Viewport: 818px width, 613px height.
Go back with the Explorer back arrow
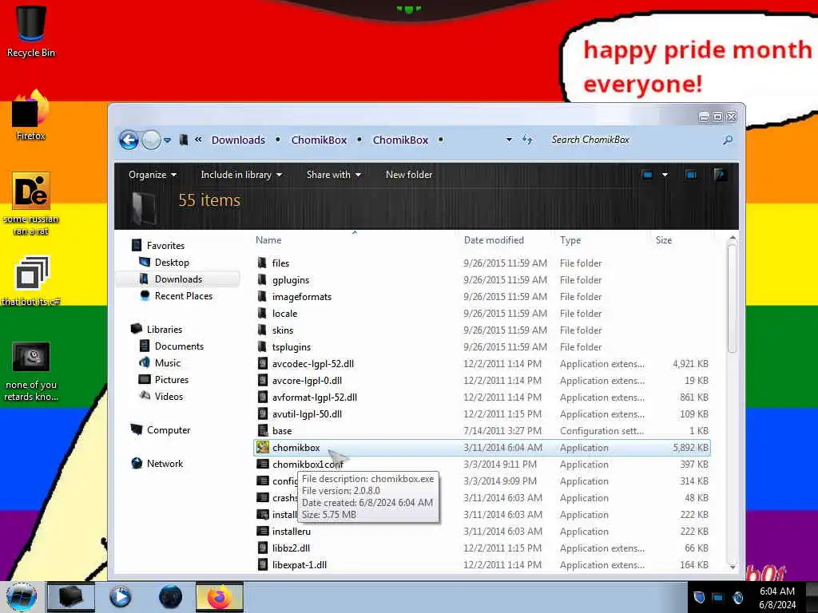[129, 140]
